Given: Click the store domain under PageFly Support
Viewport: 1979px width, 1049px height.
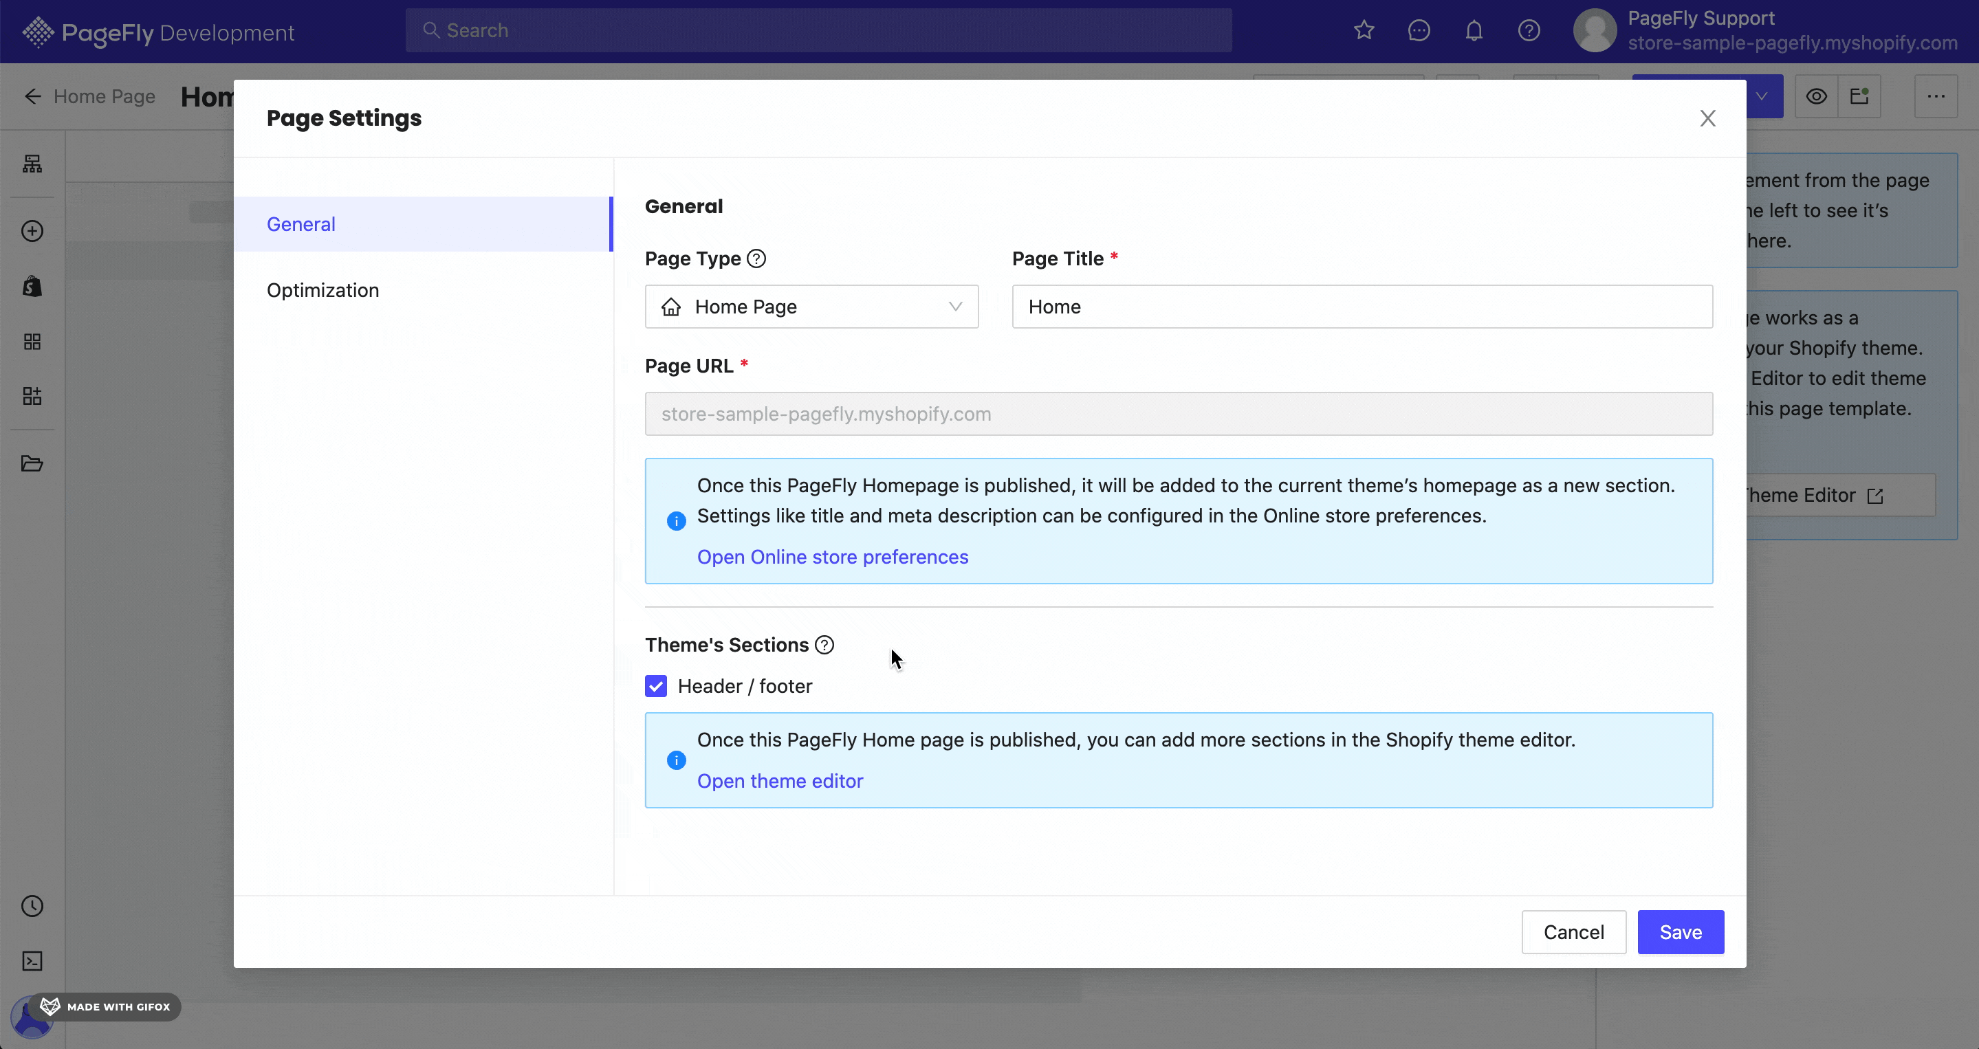Looking at the screenshot, I should pos(1793,44).
